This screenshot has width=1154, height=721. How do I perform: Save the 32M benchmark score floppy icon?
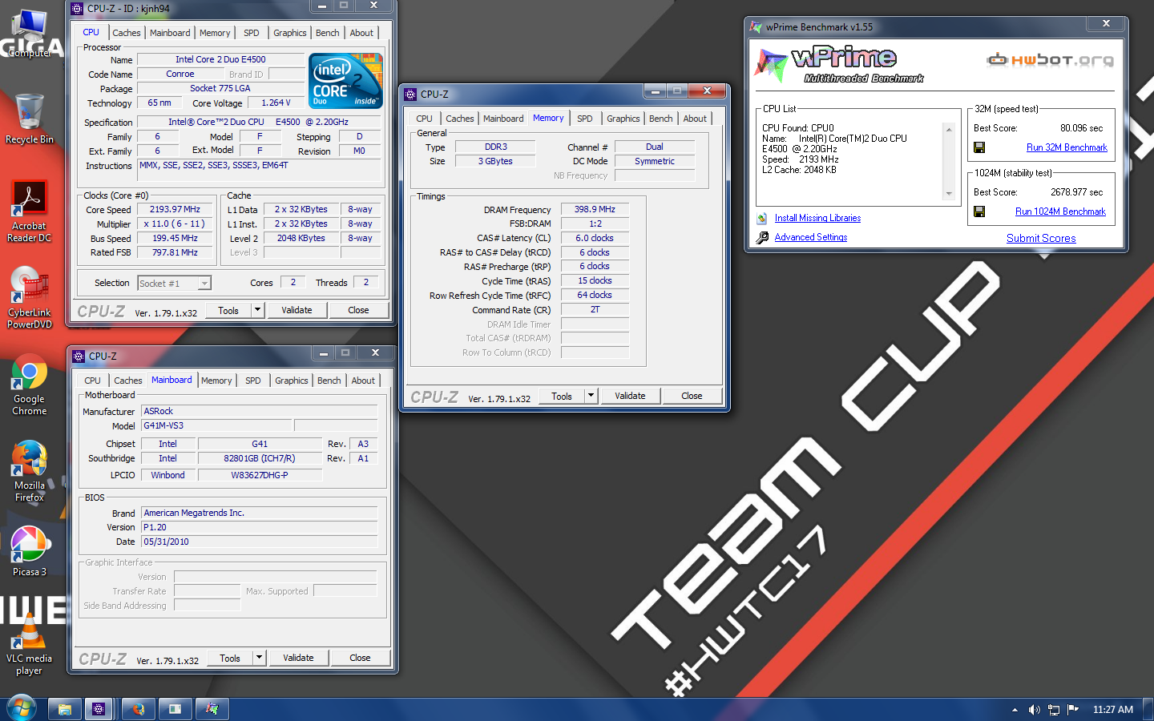[979, 147]
